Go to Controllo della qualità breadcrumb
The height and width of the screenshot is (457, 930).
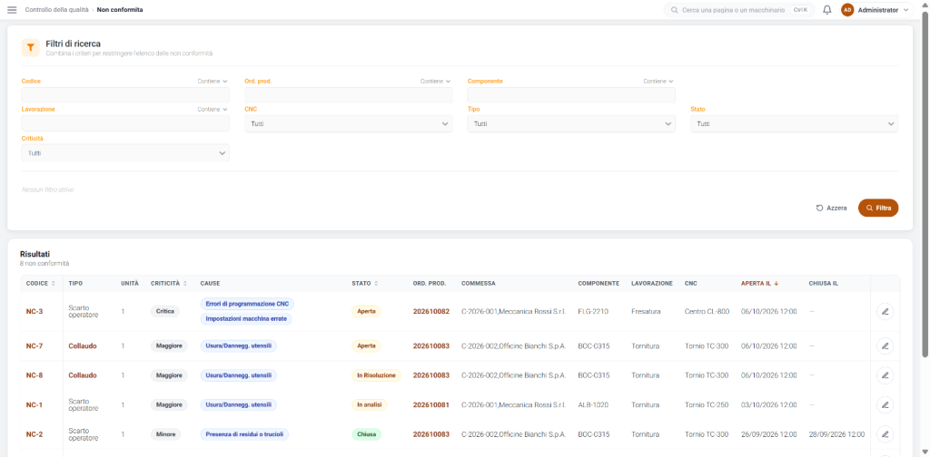click(x=56, y=10)
